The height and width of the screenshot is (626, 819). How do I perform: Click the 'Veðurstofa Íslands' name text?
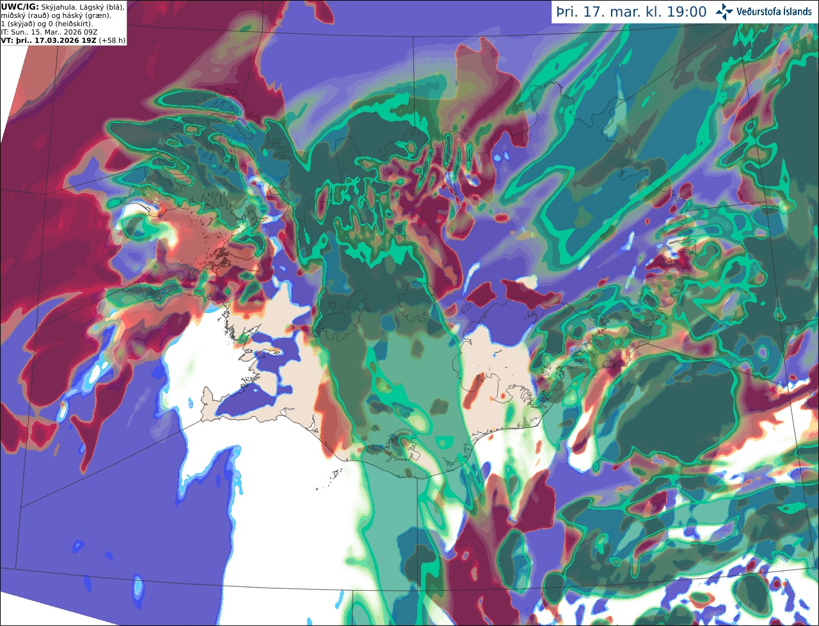[774, 12]
